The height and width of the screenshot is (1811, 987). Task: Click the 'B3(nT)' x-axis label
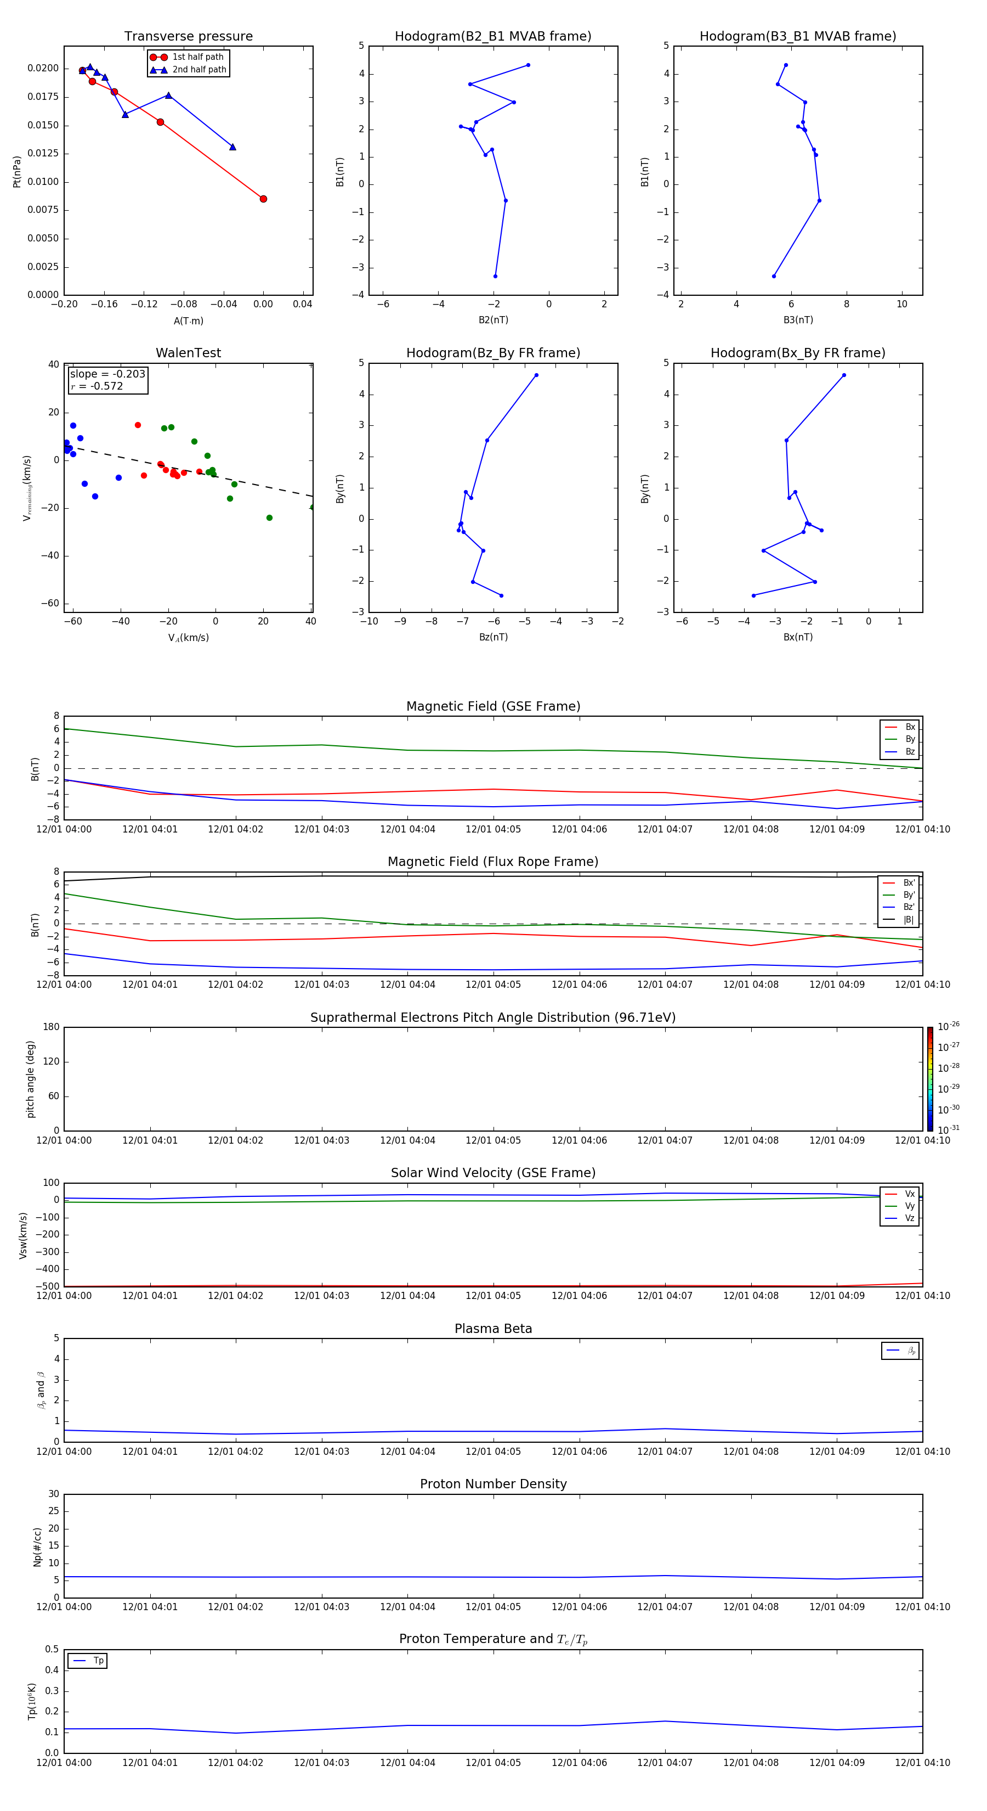pos(798,320)
